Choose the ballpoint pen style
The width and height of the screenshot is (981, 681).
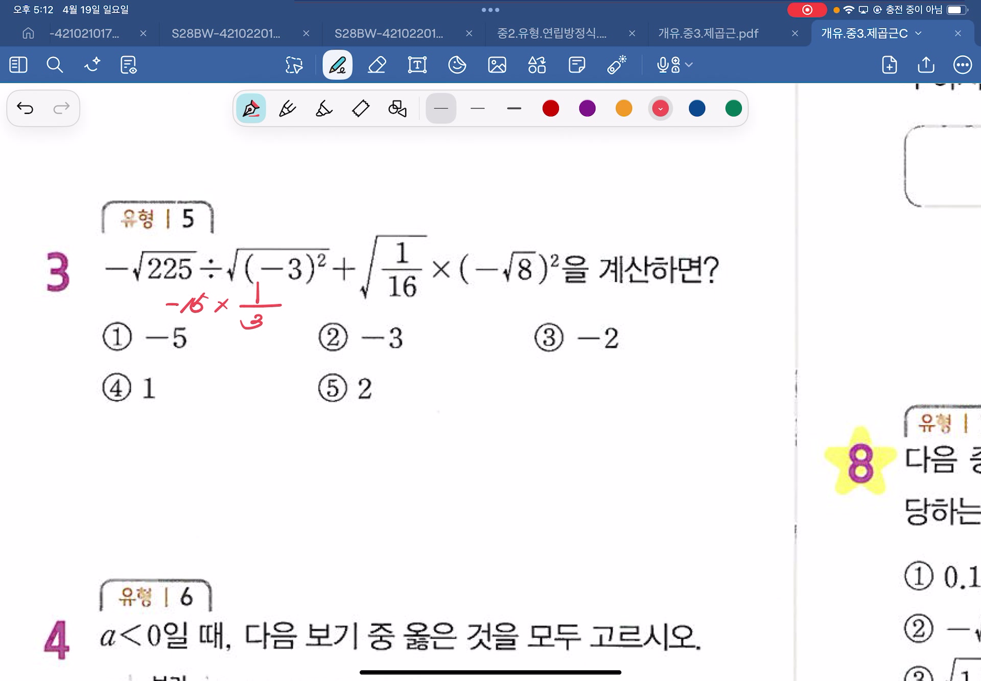click(x=287, y=108)
